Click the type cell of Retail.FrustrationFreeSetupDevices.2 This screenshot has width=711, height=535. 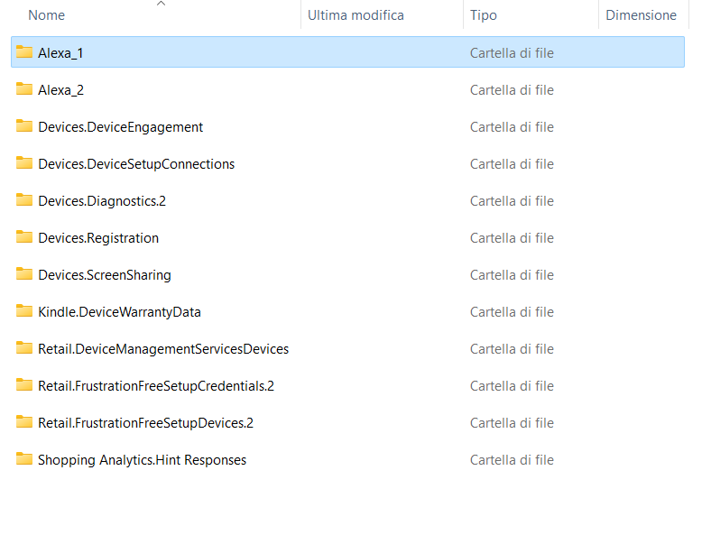click(512, 423)
